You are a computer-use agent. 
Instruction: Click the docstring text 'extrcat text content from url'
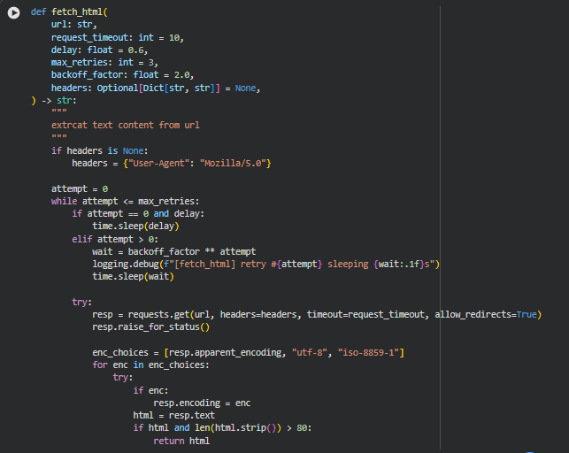125,126
